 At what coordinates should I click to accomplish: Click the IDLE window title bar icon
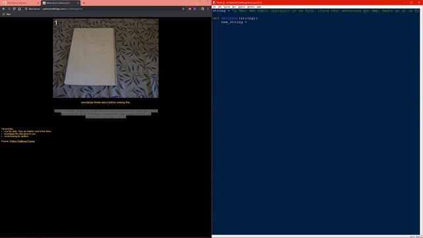(x=214, y=3)
